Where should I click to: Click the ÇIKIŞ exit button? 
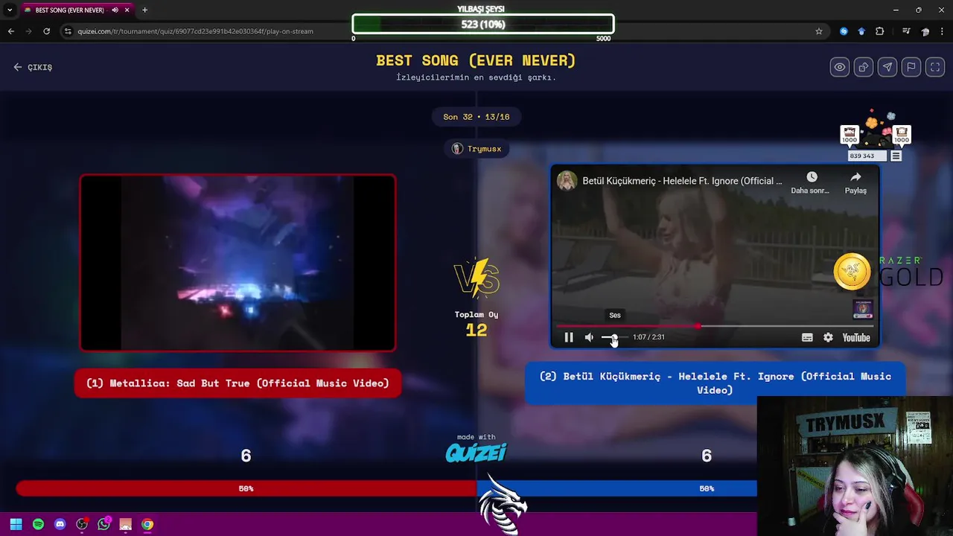(x=33, y=67)
